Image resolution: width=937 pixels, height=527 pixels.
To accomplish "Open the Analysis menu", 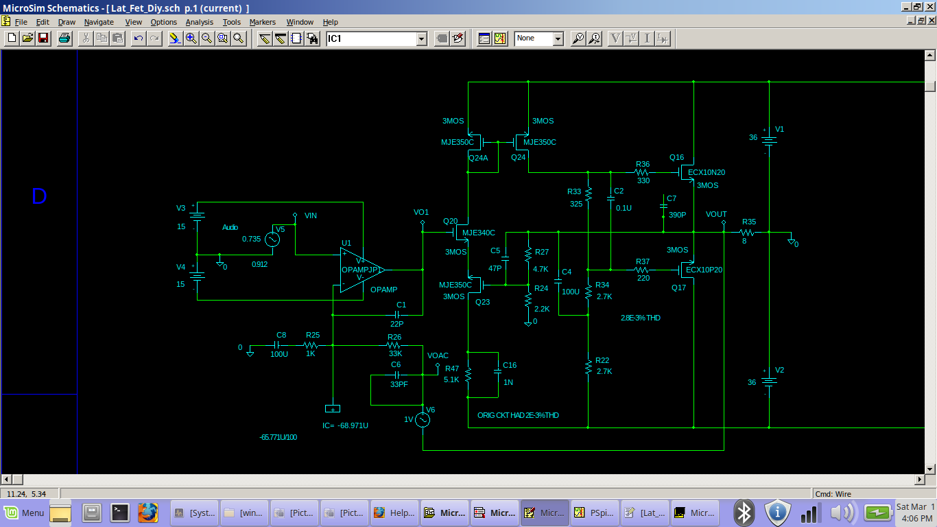I will click(x=200, y=22).
